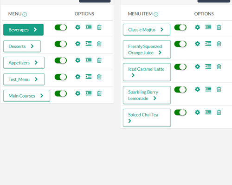Click reorder list icon for Beverages
The width and height of the screenshot is (232, 185).
pos(89,27)
